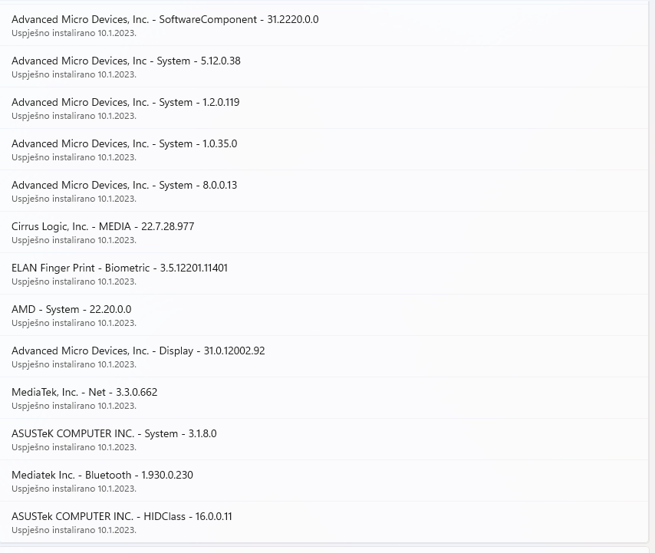
Task: Click the Cirrus Logic MEDIA 22.7.28.977 entry
Action: tap(324, 232)
